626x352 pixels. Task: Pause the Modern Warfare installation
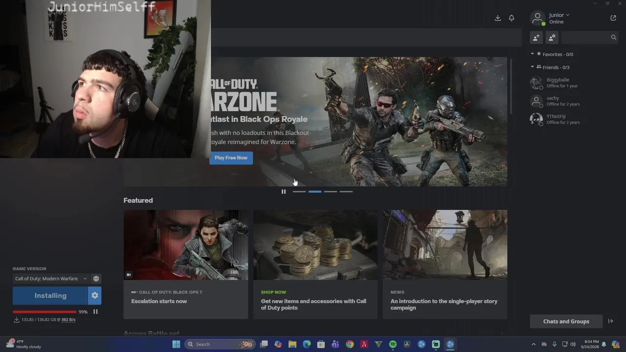click(95, 311)
